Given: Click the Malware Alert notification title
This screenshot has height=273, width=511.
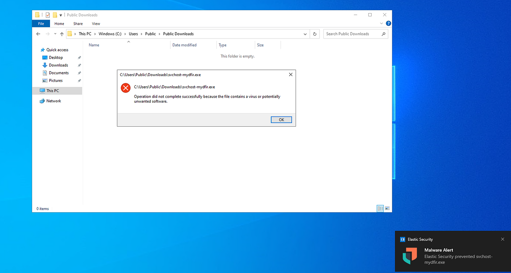Looking at the screenshot, I should (439, 250).
